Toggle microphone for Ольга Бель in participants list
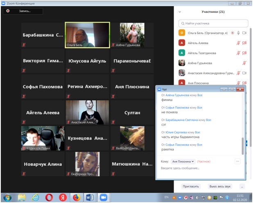This screenshot has width=253, height=203. pyautogui.click(x=238, y=33)
